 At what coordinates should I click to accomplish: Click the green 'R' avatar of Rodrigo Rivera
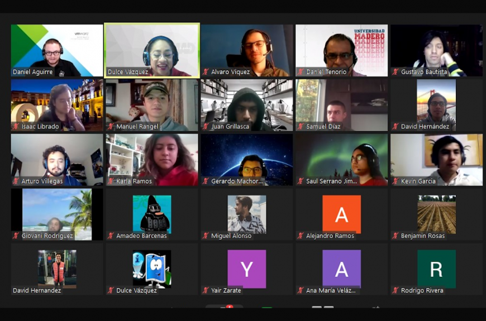tap(436, 269)
